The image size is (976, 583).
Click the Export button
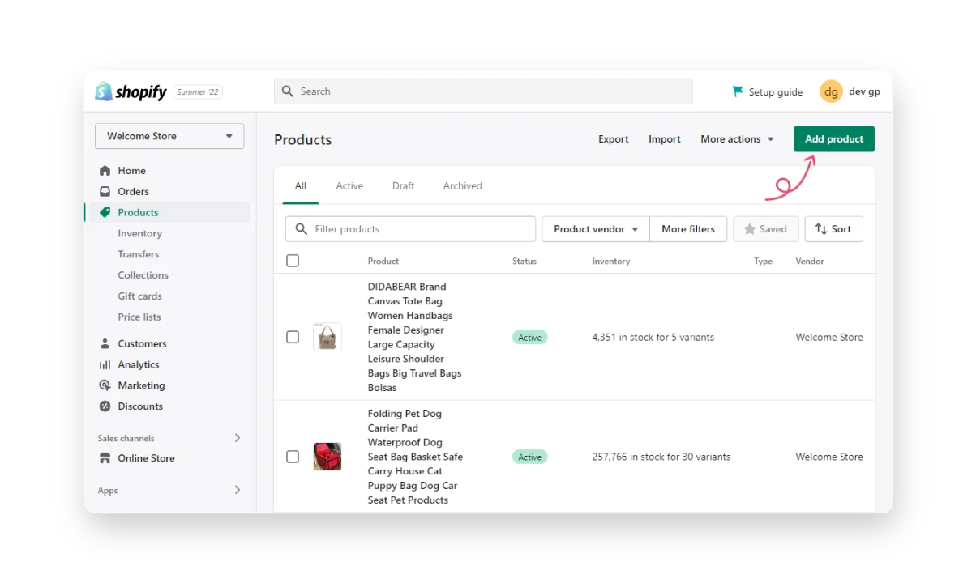pyautogui.click(x=614, y=139)
